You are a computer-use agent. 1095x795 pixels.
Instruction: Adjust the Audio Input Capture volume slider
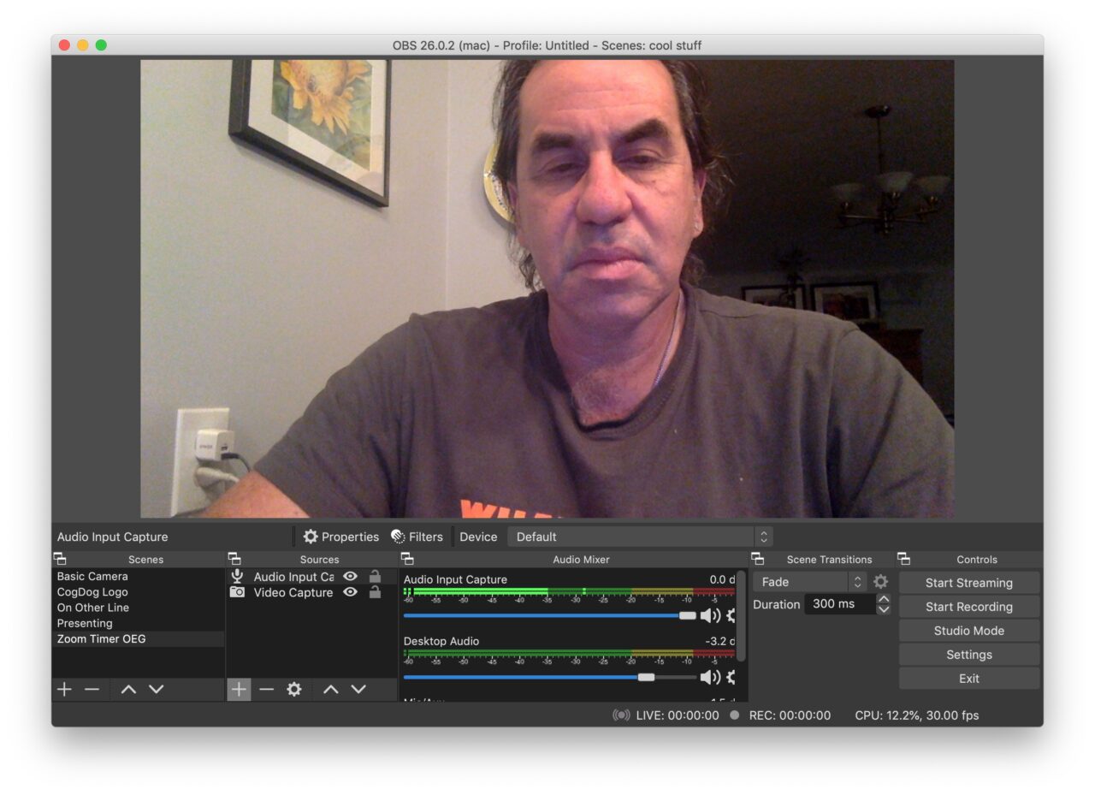click(x=550, y=615)
